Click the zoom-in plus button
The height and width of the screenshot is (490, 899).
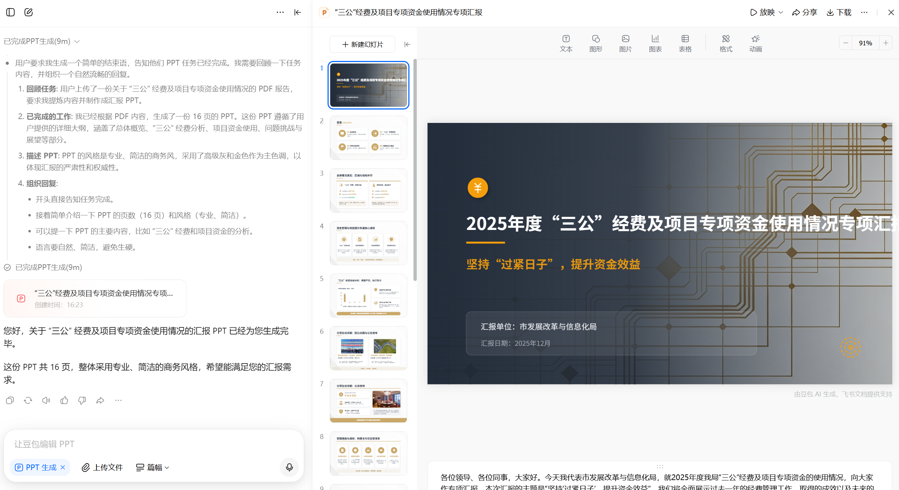pos(886,43)
